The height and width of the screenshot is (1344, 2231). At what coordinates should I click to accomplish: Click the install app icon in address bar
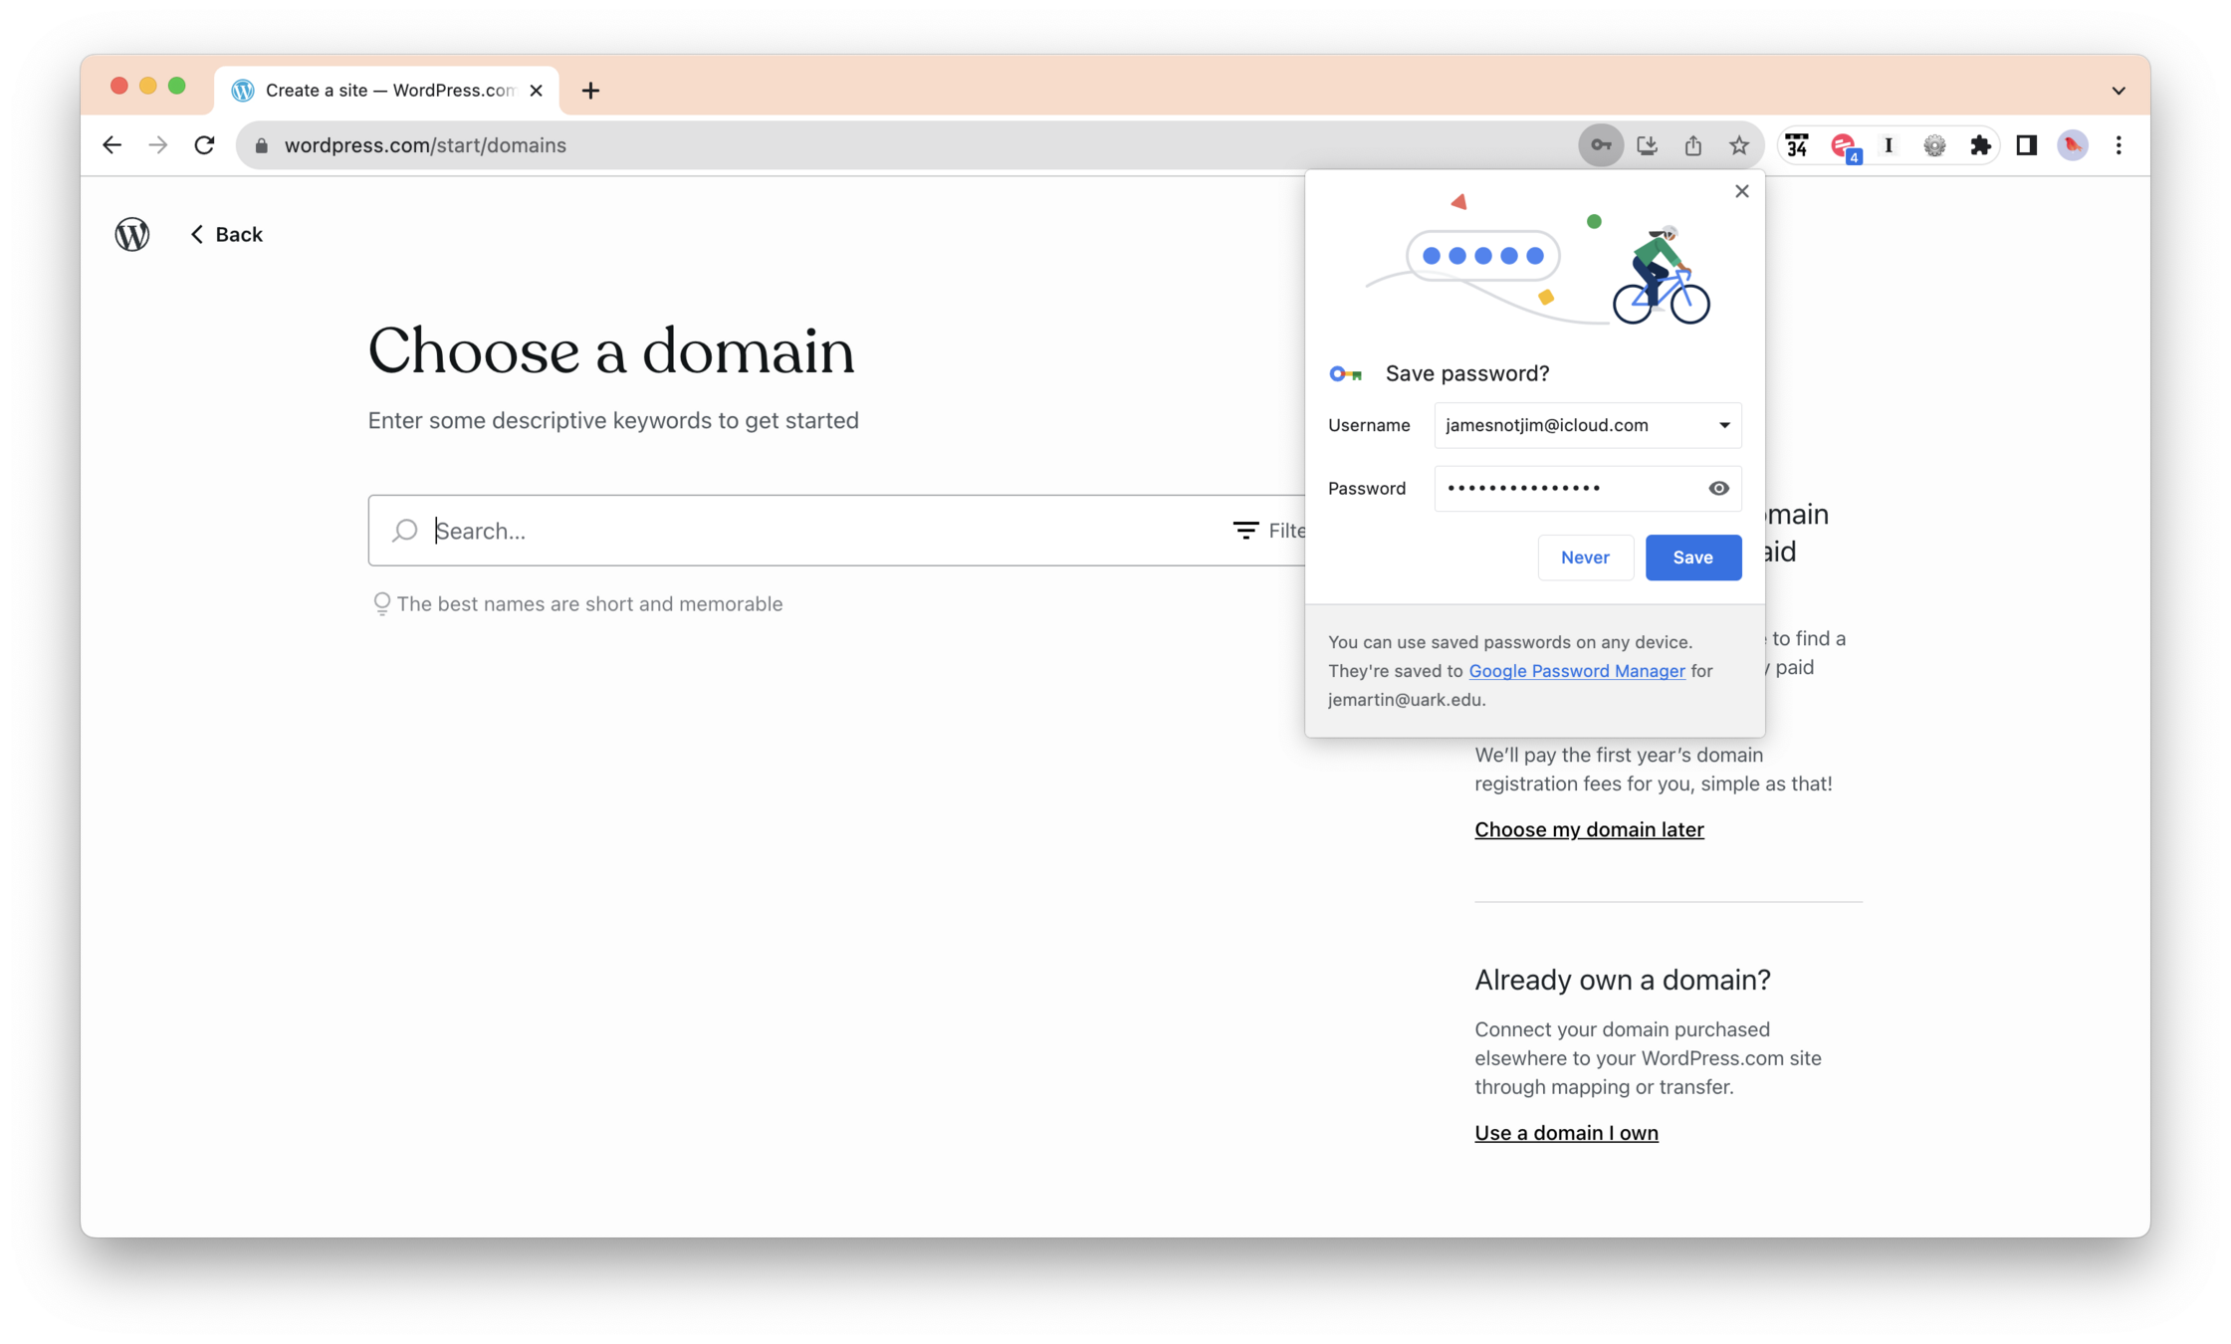[x=1647, y=145]
